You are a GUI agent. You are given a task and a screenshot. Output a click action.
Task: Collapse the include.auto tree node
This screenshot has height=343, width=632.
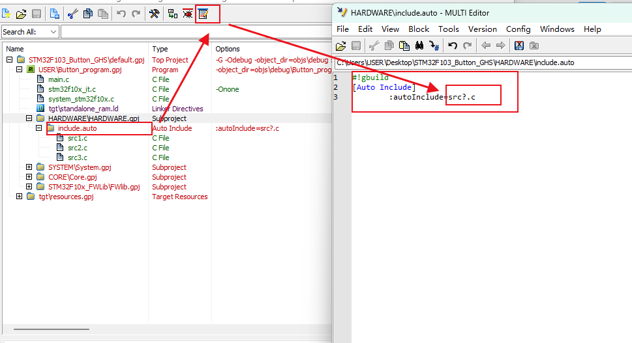point(39,128)
